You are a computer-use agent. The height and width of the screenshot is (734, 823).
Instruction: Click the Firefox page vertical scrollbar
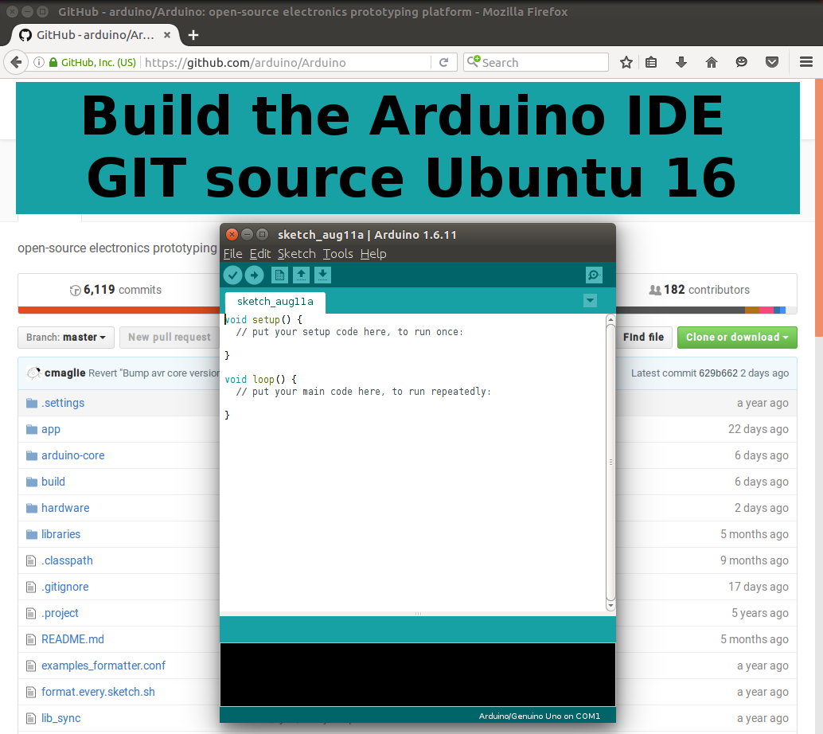pyautogui.click(x=819, y=208)
